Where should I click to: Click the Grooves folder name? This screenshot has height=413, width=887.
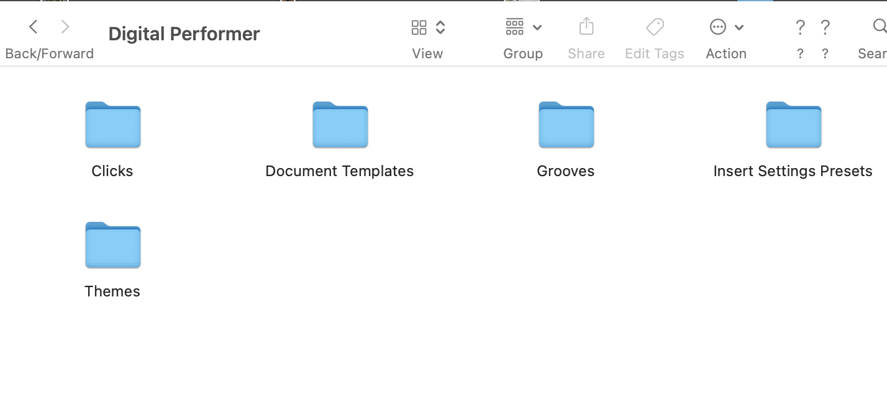[566, 171]
